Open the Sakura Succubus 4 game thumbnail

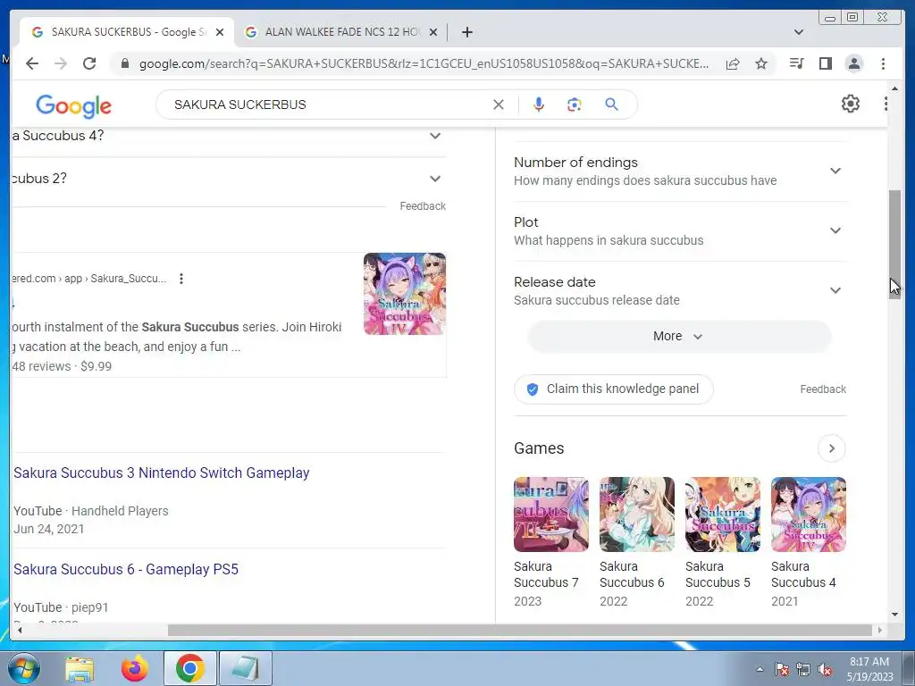tap(808, 514)
